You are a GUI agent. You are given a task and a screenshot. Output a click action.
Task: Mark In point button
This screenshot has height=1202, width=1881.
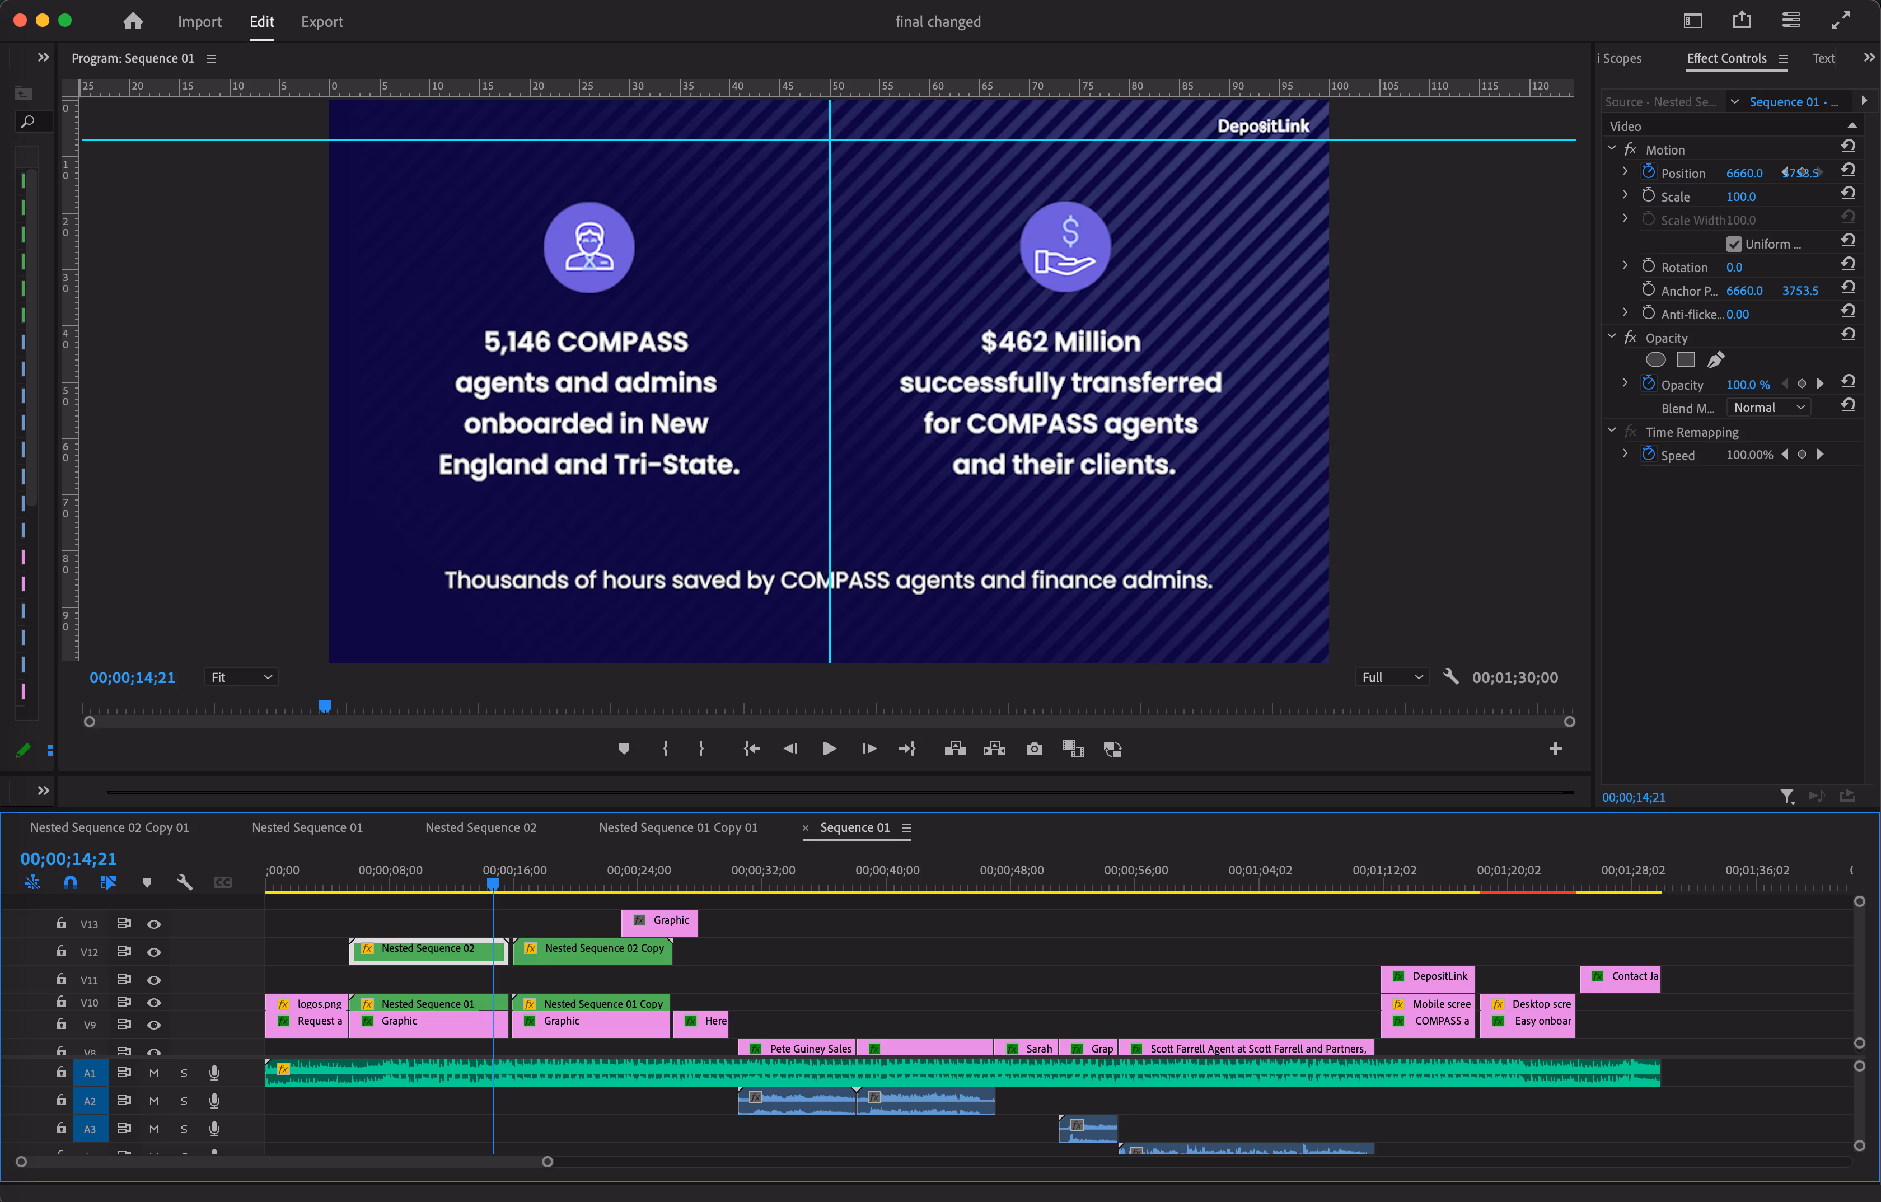tap(666, 748)
